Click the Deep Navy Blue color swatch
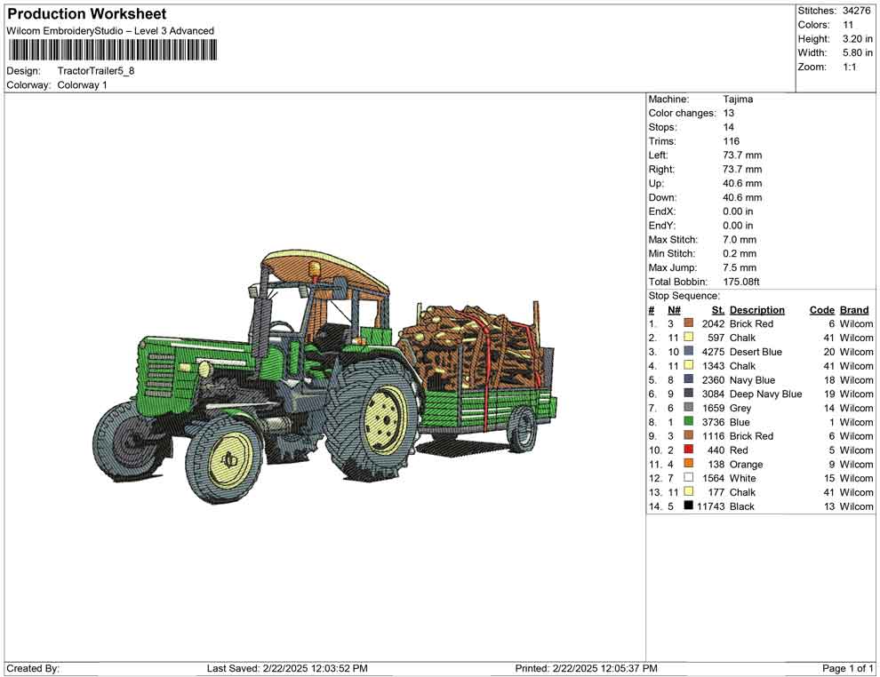Viewport: 880px width, 677px height. [689, 394]
